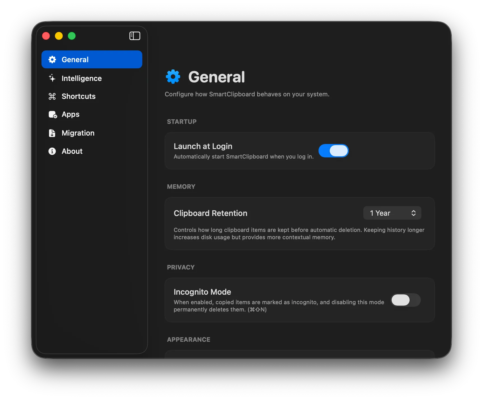
Task: Click the Clipboard Retention label
Action: point(210,213)
